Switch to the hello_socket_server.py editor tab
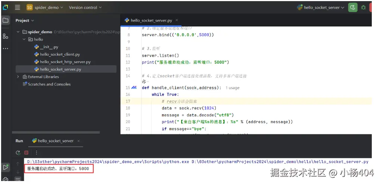 151,21
